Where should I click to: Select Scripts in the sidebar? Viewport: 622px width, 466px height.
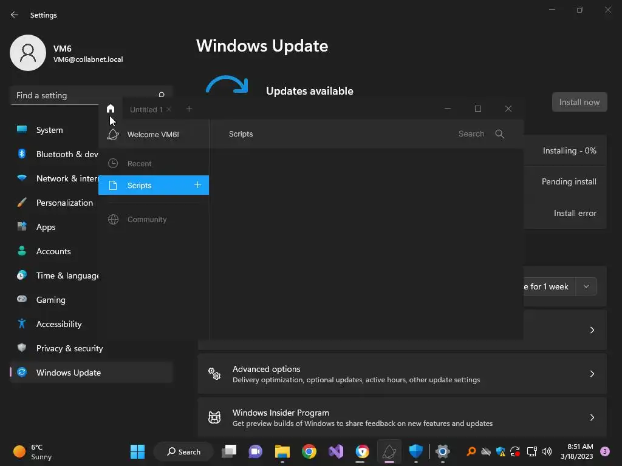point(154,185)
